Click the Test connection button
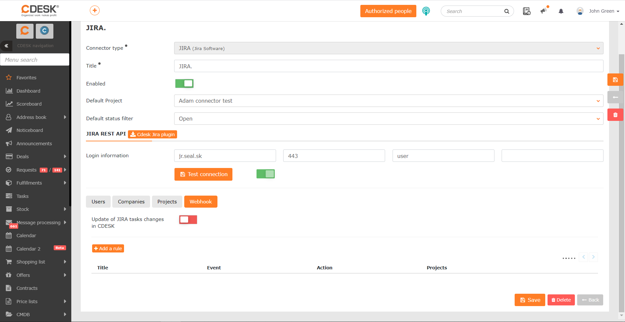Image resolution: width=625 pixels, height=322 pixels. point(203,174)
